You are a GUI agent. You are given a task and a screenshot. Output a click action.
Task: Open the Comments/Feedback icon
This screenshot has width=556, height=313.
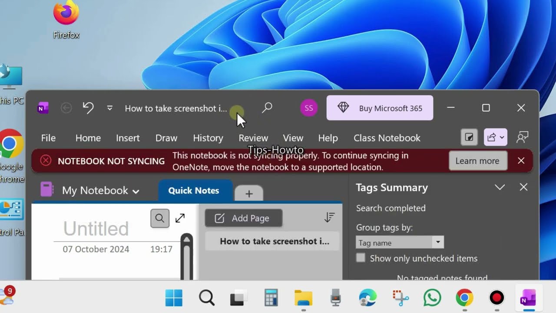click(x=523, y=137)
